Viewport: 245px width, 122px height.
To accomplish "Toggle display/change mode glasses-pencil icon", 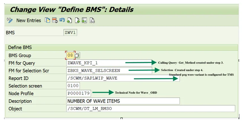I will [x=10, y=20].
